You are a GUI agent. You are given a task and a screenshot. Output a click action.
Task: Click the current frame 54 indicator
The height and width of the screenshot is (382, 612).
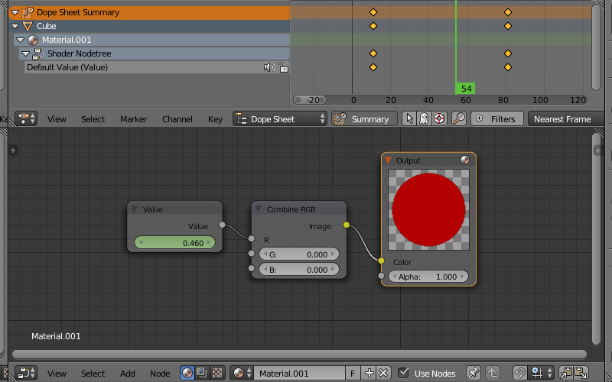click(x=466, y=89)
